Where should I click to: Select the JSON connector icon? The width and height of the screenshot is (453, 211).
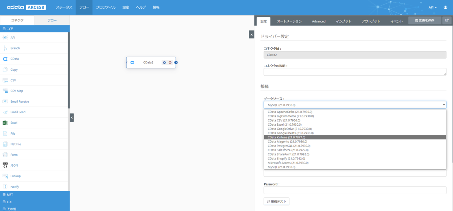(x=5, y=165)
